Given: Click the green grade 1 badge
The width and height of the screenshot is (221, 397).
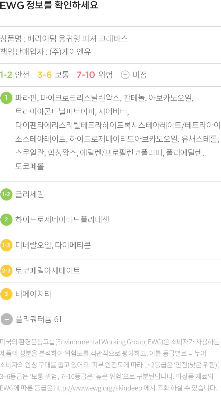Looking at the screenshot, I should 6,98.
